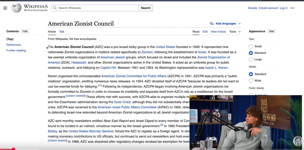304x150 pixels.
Task: Hide the Appearance panel
Action: [272, 31]
